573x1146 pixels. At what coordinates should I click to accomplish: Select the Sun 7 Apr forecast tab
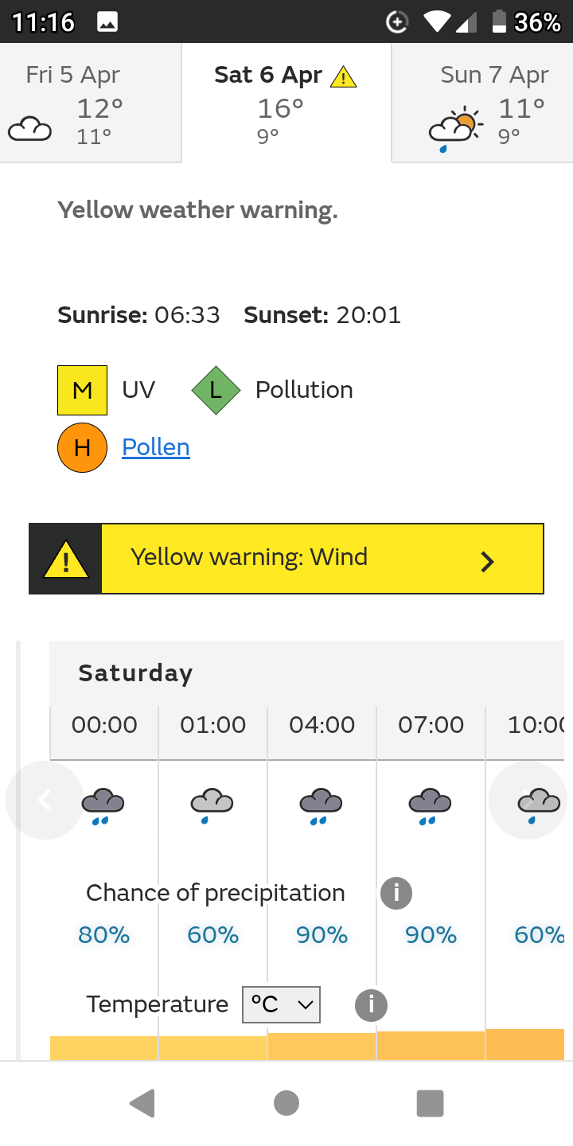[482, 103]
